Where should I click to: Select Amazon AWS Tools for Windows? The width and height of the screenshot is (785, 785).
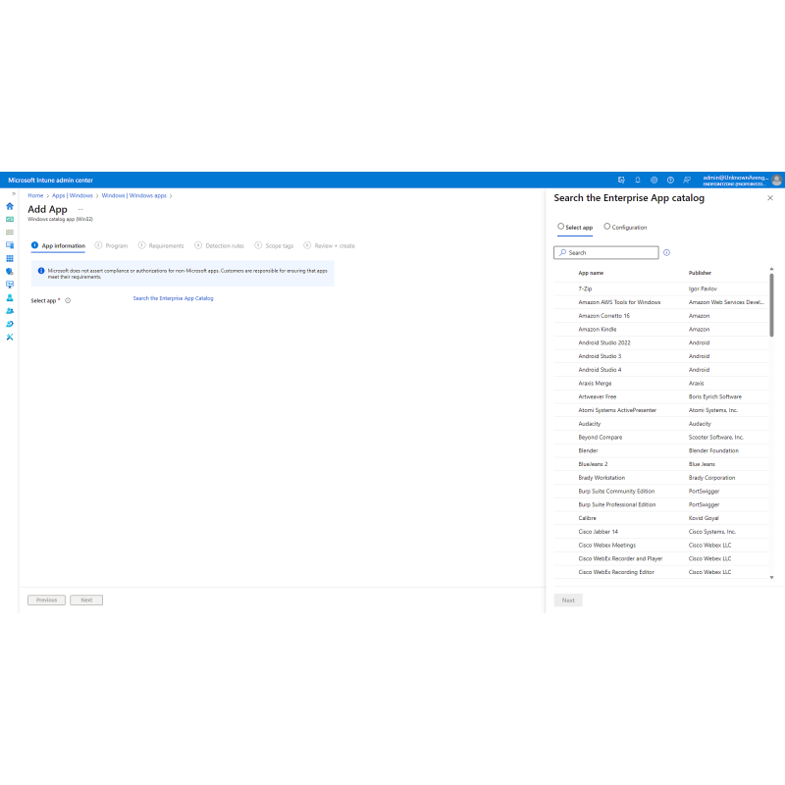coord(660,302)
